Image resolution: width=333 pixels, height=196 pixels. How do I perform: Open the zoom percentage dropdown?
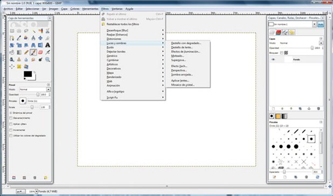point(36,191)
